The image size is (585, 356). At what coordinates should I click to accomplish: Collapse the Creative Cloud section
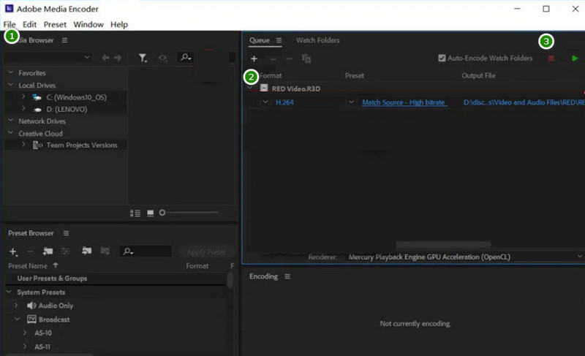[x=10, y=133]
